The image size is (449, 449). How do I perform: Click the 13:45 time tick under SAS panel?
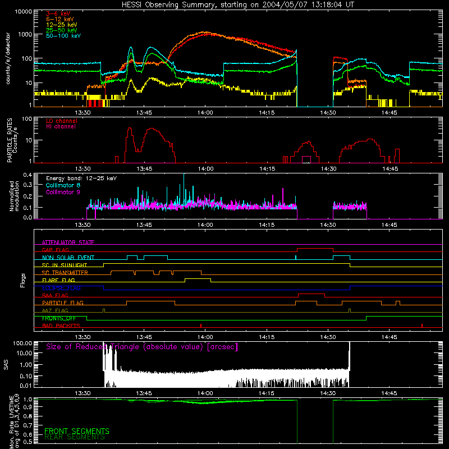(144, 393)
